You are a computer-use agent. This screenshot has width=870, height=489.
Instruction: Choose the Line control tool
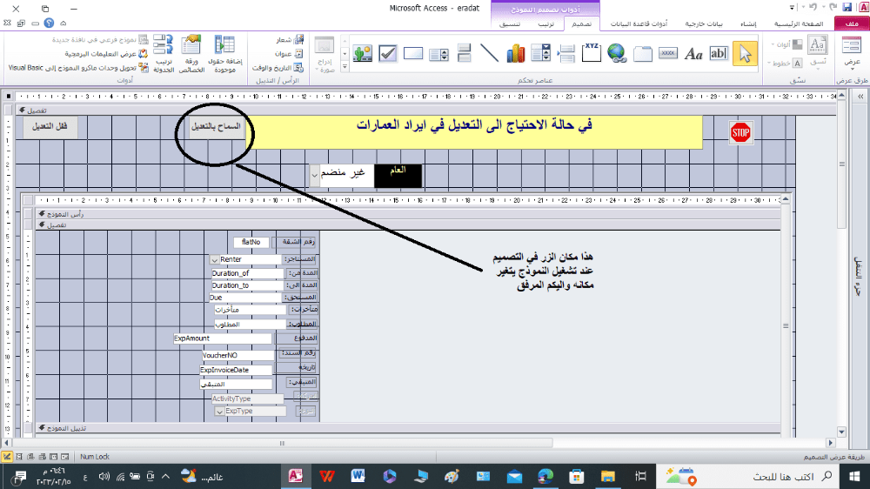[x=490, y=54]
